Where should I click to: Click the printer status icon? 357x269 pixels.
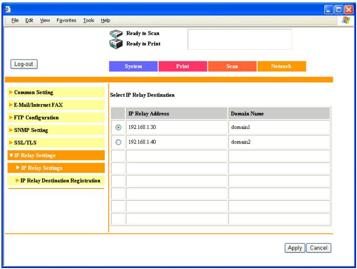pyautogui.click(x=116, y=43)
